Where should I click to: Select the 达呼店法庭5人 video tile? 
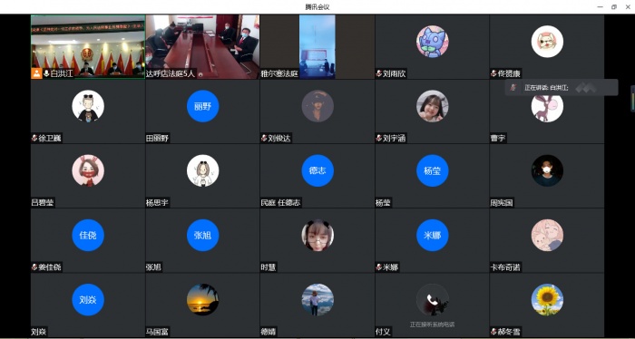pos(202,46)
